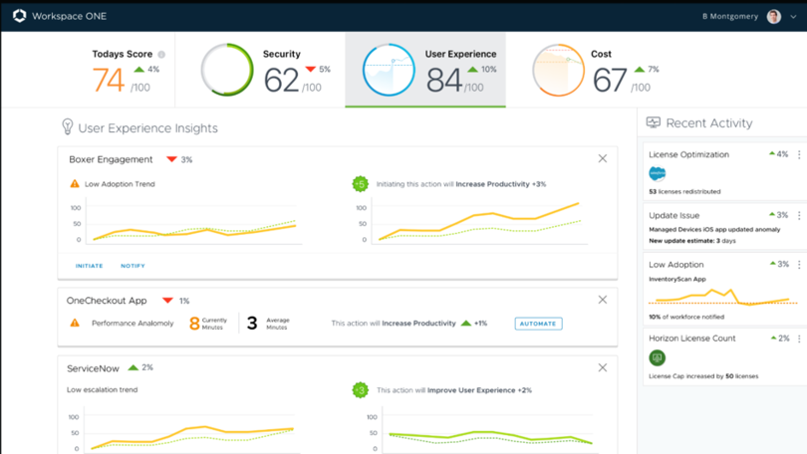Open Low Adoption options menu
This screenshot has width=807, height=454.
pos(799,264)
